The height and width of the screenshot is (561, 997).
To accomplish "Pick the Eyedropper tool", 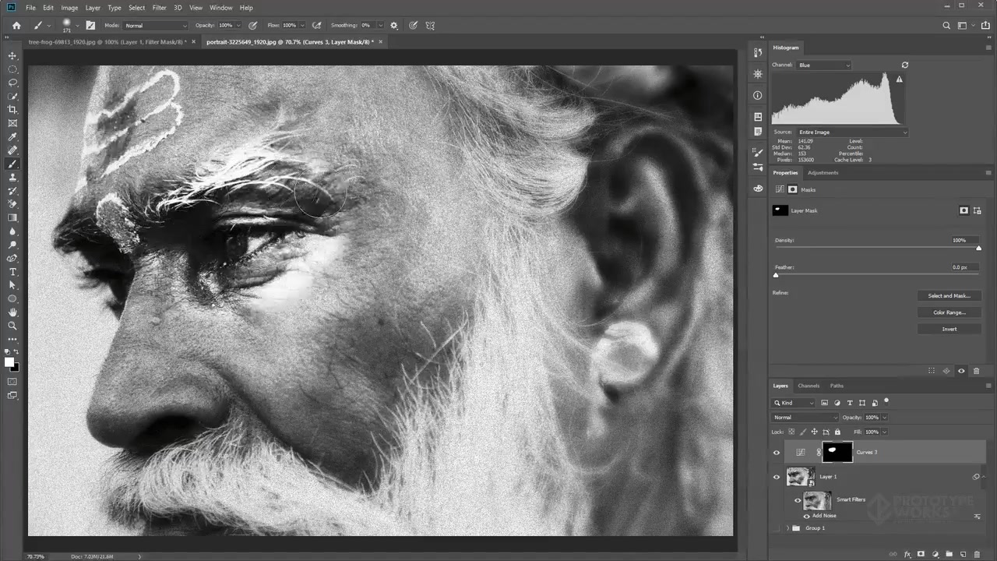I will click(12, 137).
